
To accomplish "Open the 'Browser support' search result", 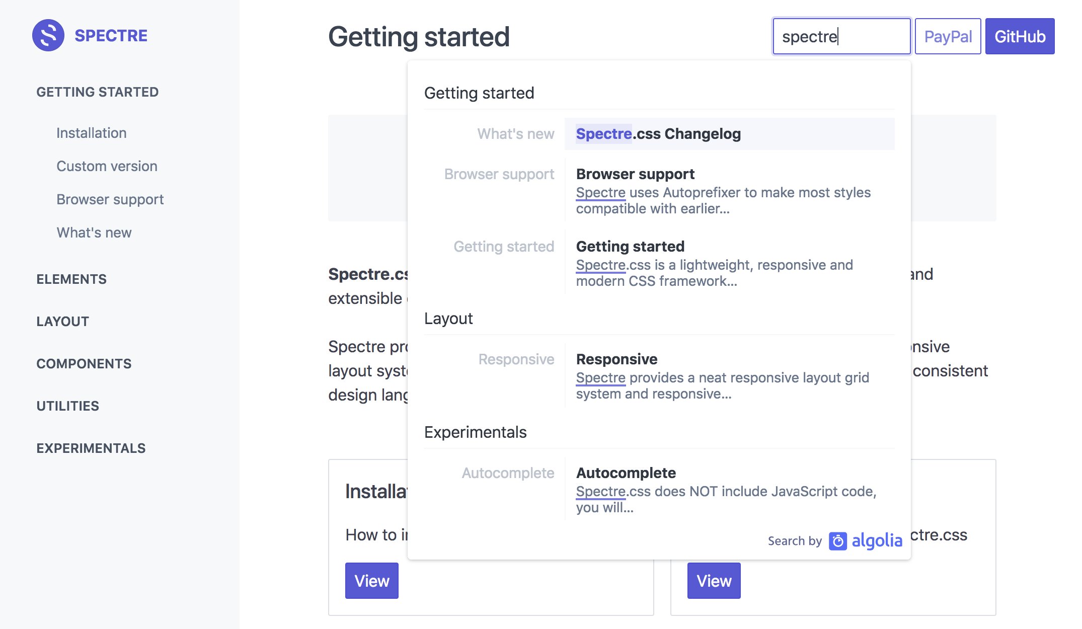I will pyautogui.click(x=730, y=190).
